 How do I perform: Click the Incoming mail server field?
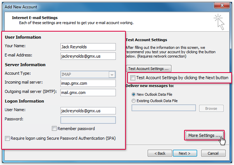pos(88,83)
